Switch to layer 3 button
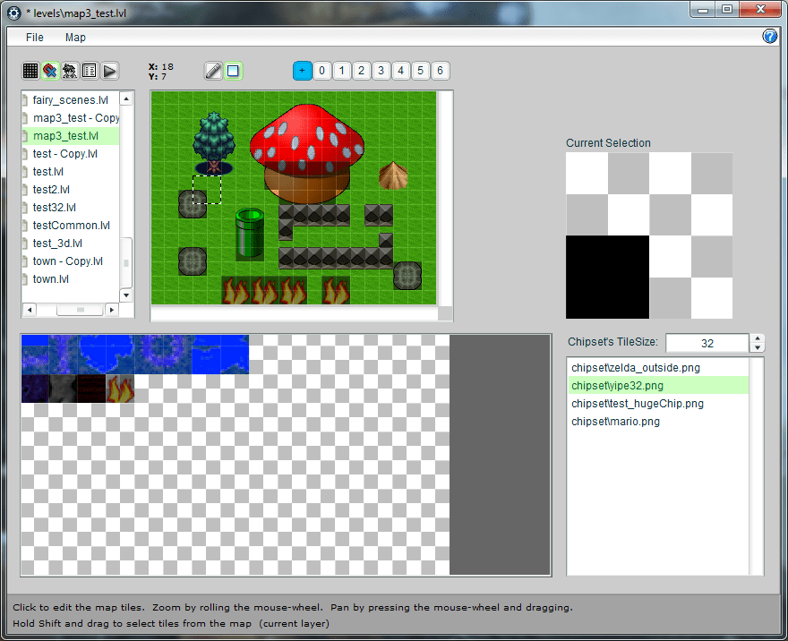Viewport: 788px width, 641px height. click(381, 71)
